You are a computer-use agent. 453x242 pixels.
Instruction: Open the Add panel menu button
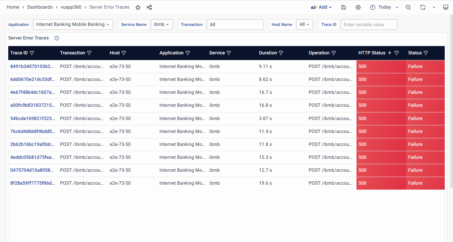click(x=321, y=7)
